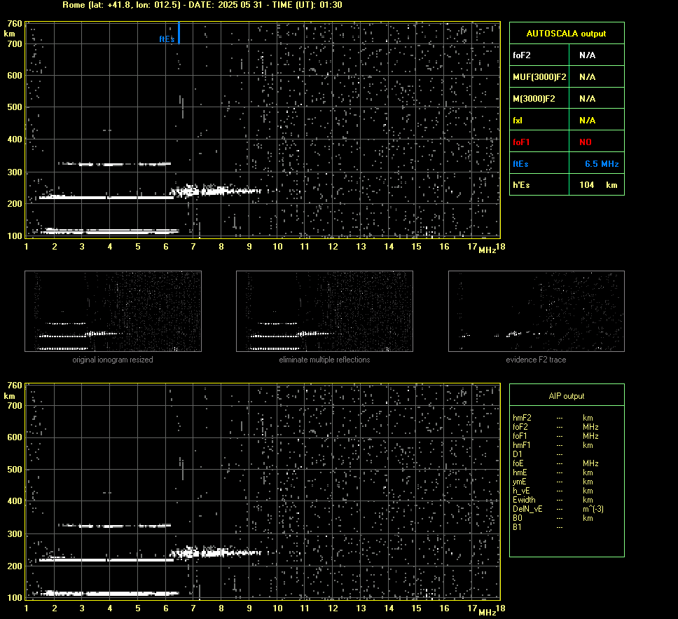
Task: Click the blue ftEs label on the ionogram
Action: (167, 39)
